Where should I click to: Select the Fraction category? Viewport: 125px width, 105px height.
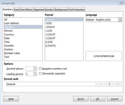(x=23, y=49)
